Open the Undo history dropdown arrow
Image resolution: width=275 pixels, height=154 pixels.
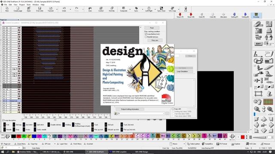tap(70, 9)
